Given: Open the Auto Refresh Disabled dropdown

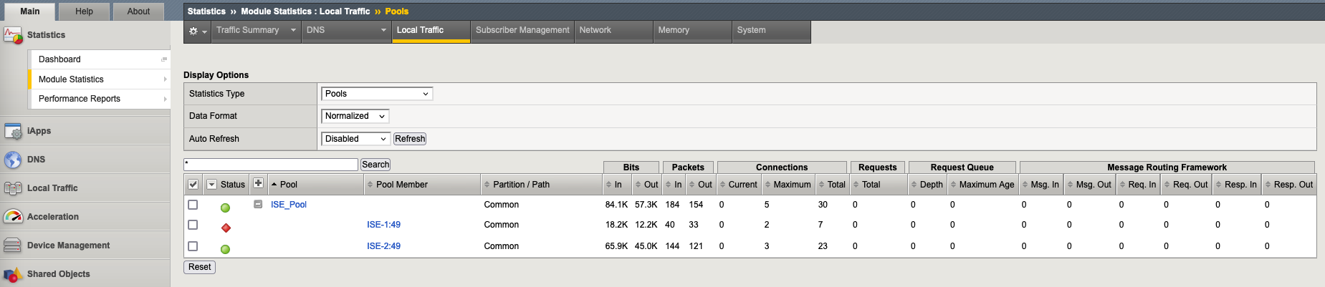Looking at the screenshot, I should (x=355, y=139).
